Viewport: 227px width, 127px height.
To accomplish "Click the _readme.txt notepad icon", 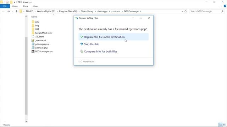I will tap(33, 40).
